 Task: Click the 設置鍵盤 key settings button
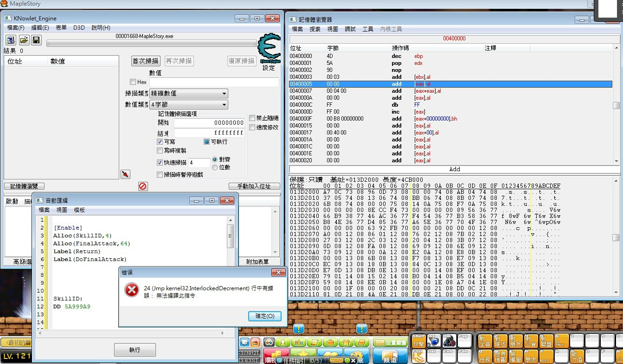pyautogui.click(x=390, y=343)
